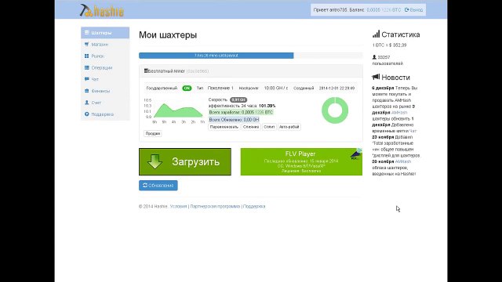
Task: Click the grey speed badge next to Скорость
Action: click(x=238, y=99)
